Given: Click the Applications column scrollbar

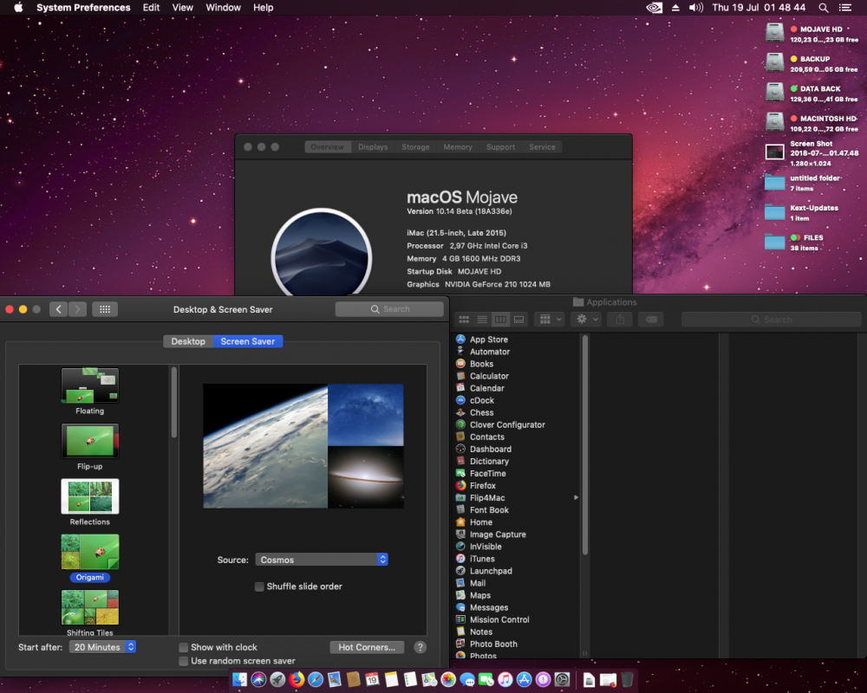Looking at the screenshot, I should click(x=585, y=445).
